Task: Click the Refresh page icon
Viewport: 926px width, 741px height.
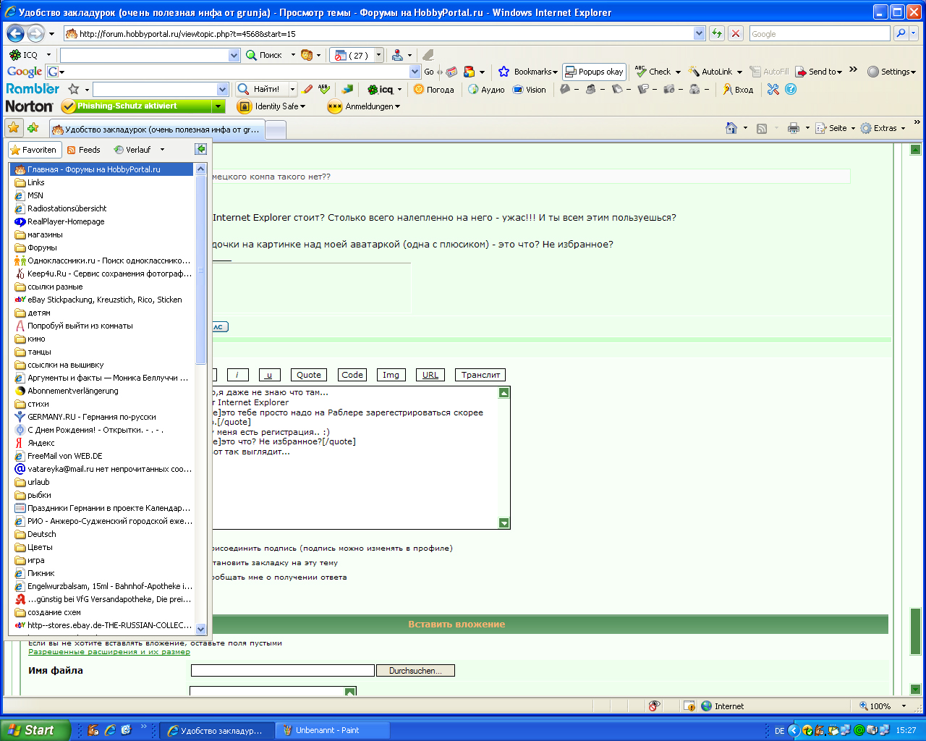Action: coord(717,33)
